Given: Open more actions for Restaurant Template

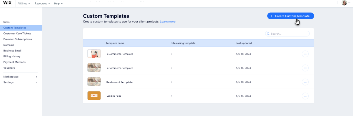Looking at the screenshot, I should (305, 82).
